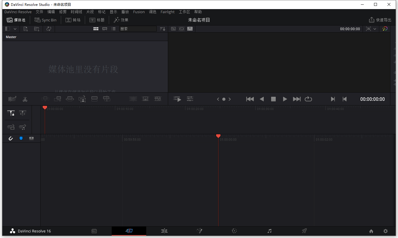Click the 快速导出 quick export button
Image resolution: width=398 pixels, height=238 pixels.
380,20
